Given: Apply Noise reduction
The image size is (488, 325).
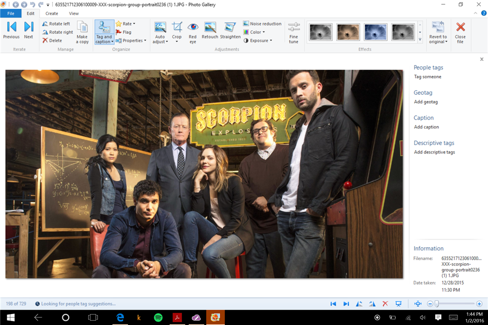Looking at the screenshot, I should (x=263, y=24).
